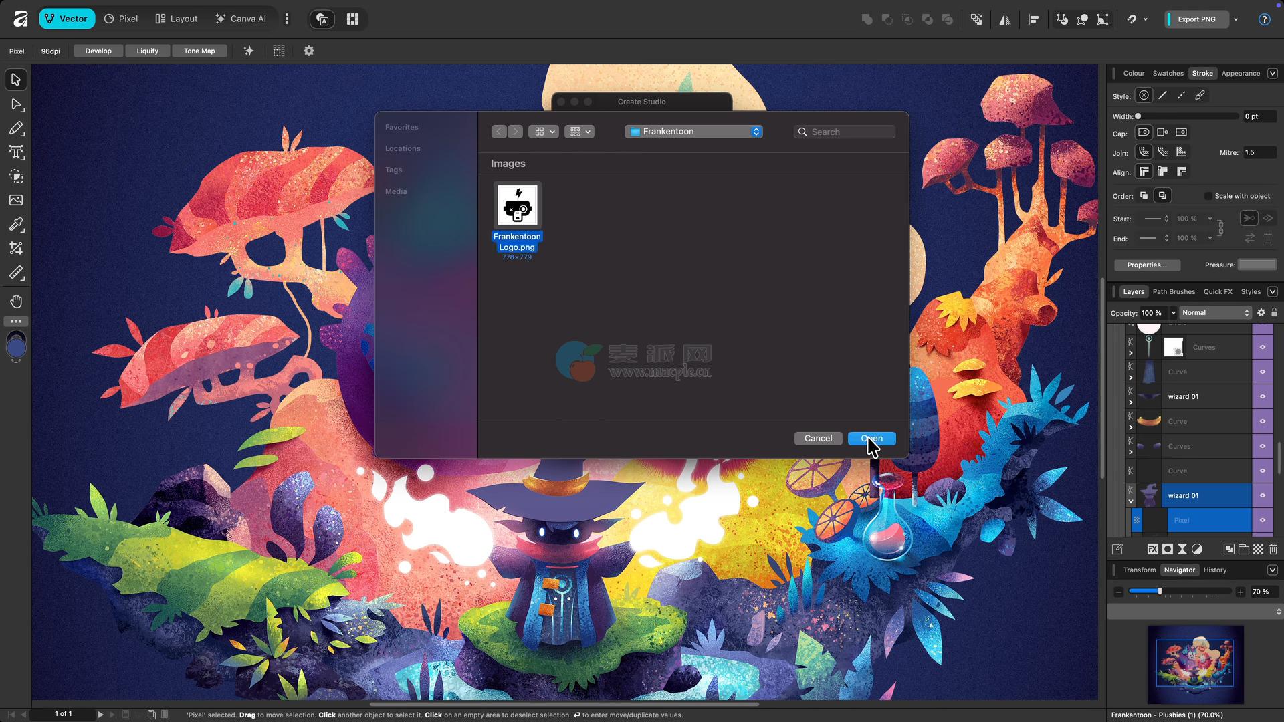Screen dimensions: 1284x722
Task: Hide the selected wizard 01 layer
Action: [x=1263, y=495]
